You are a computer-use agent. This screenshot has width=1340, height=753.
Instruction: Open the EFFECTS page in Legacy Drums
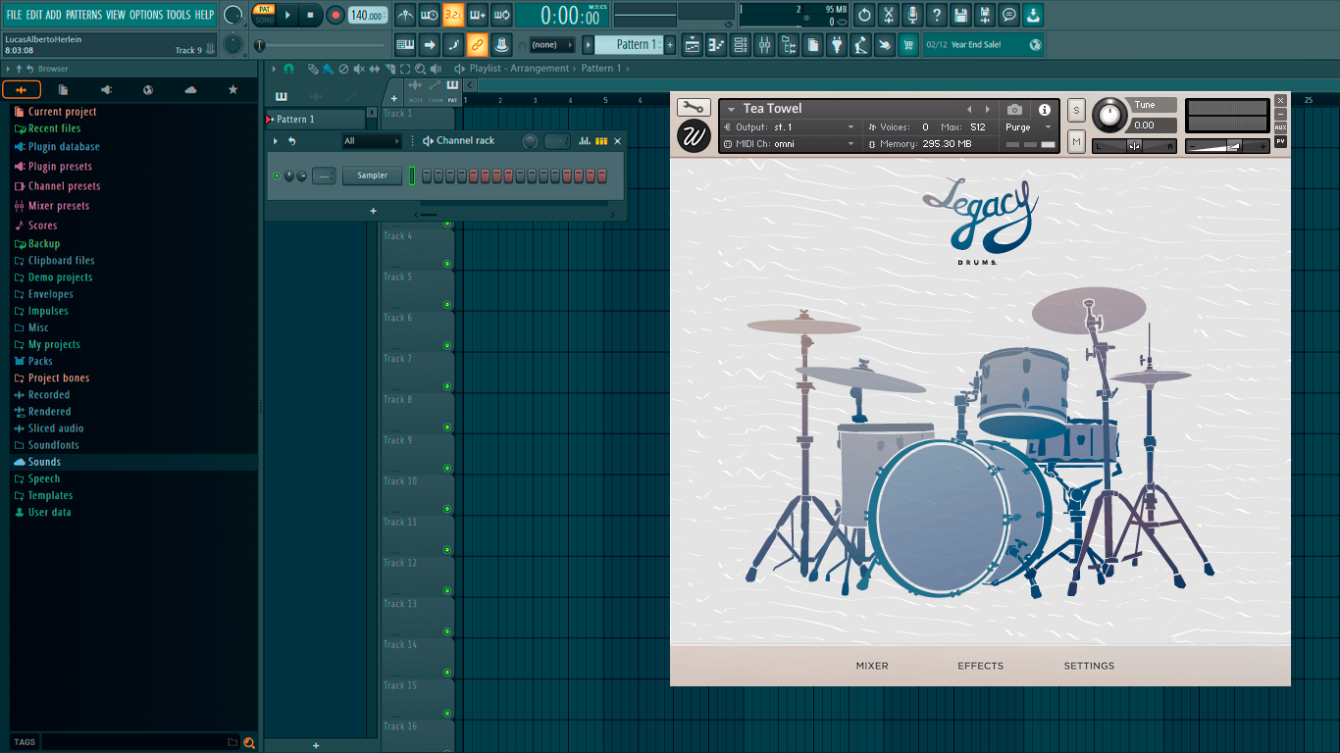[x=981, y=666]
